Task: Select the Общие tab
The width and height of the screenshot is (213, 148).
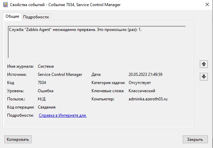Action: pos(12,17)
